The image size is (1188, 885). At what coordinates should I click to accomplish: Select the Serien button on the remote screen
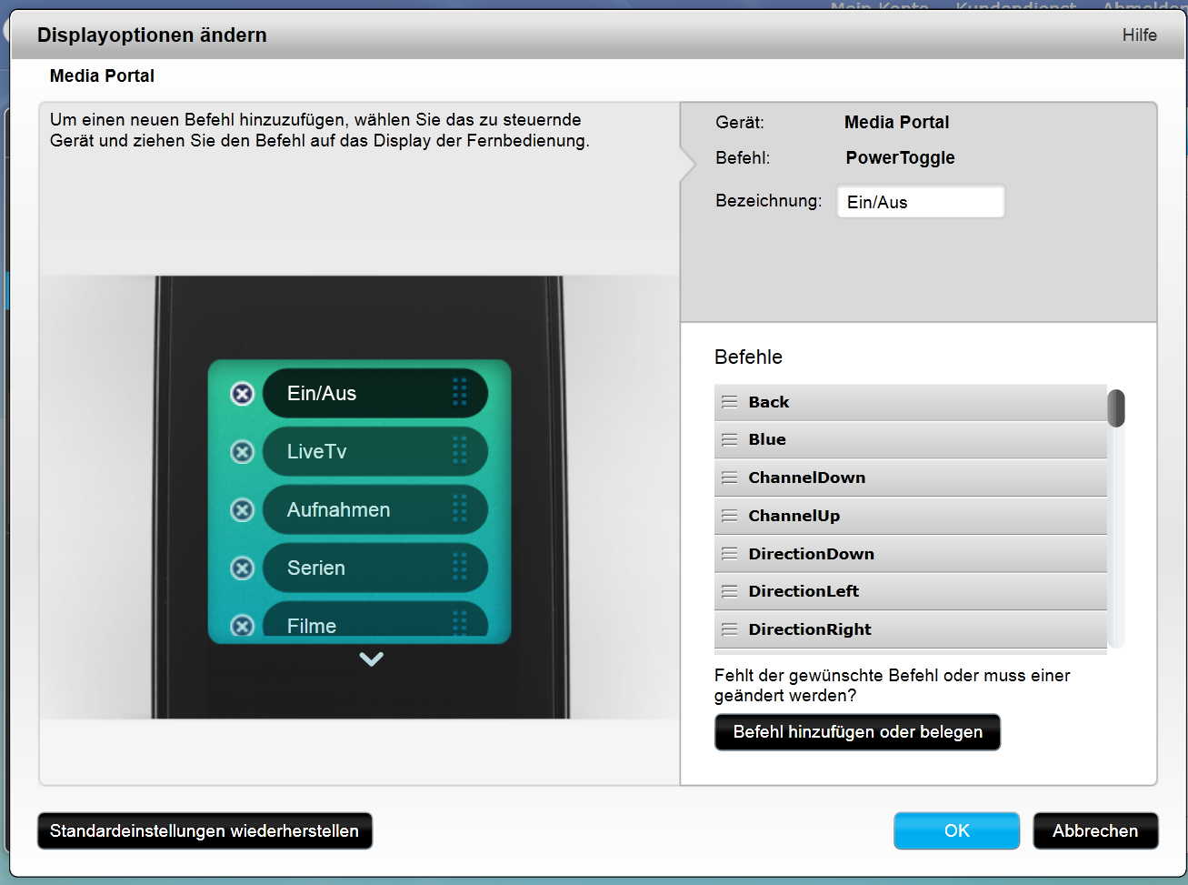364,568
